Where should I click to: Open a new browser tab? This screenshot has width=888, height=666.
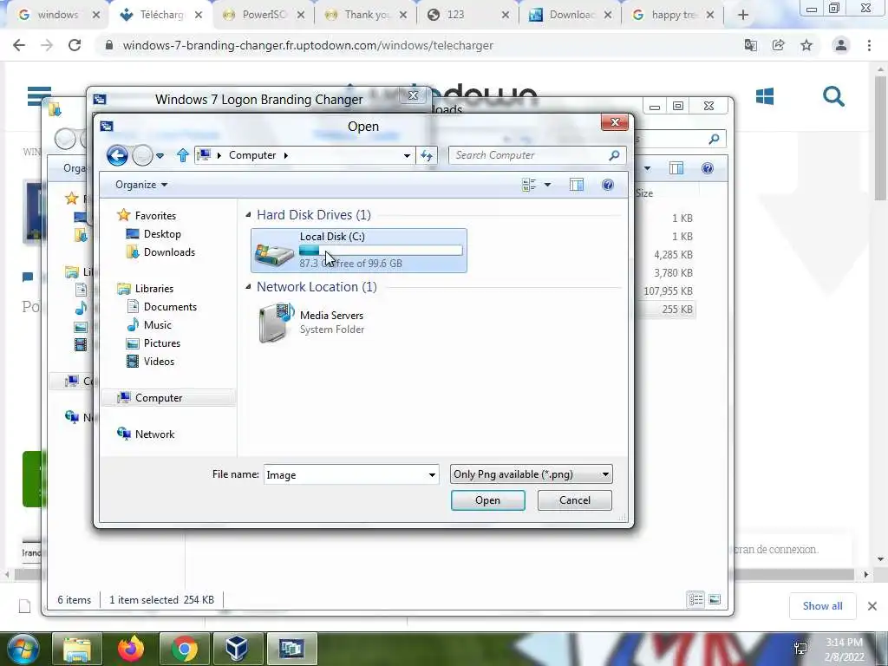pos(743,16)
